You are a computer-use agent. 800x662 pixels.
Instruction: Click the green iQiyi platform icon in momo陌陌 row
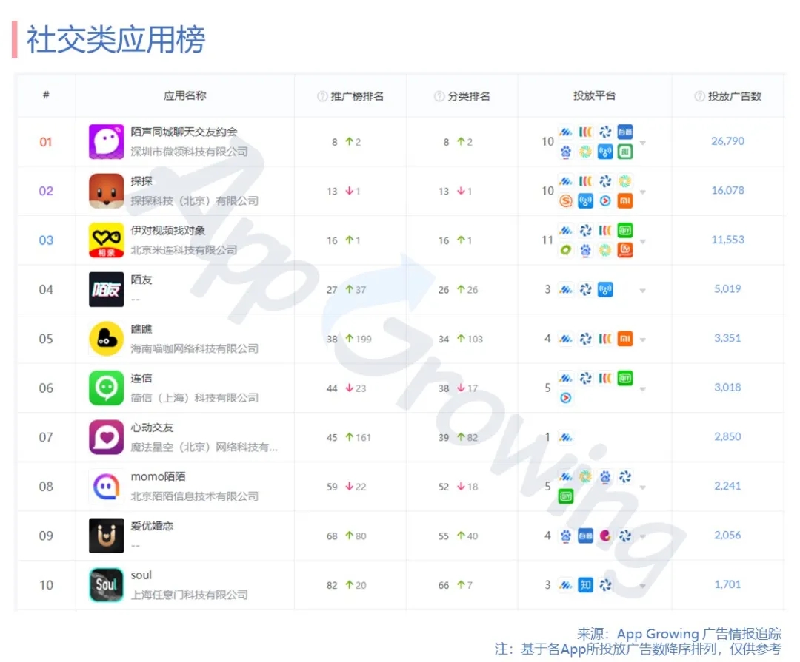(566, 496)
